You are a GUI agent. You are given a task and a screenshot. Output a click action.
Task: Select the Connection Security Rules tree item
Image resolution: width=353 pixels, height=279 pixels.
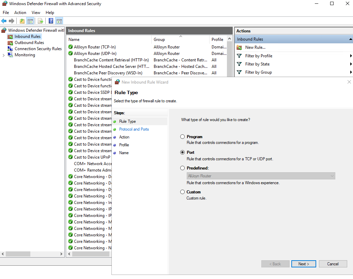[38, 49]
